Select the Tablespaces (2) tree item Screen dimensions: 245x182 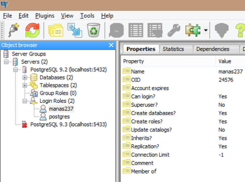[58, 85]
